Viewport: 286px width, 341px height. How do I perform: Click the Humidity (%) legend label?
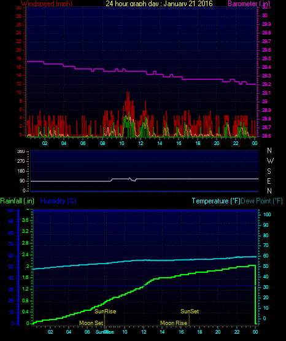point(58,201)
